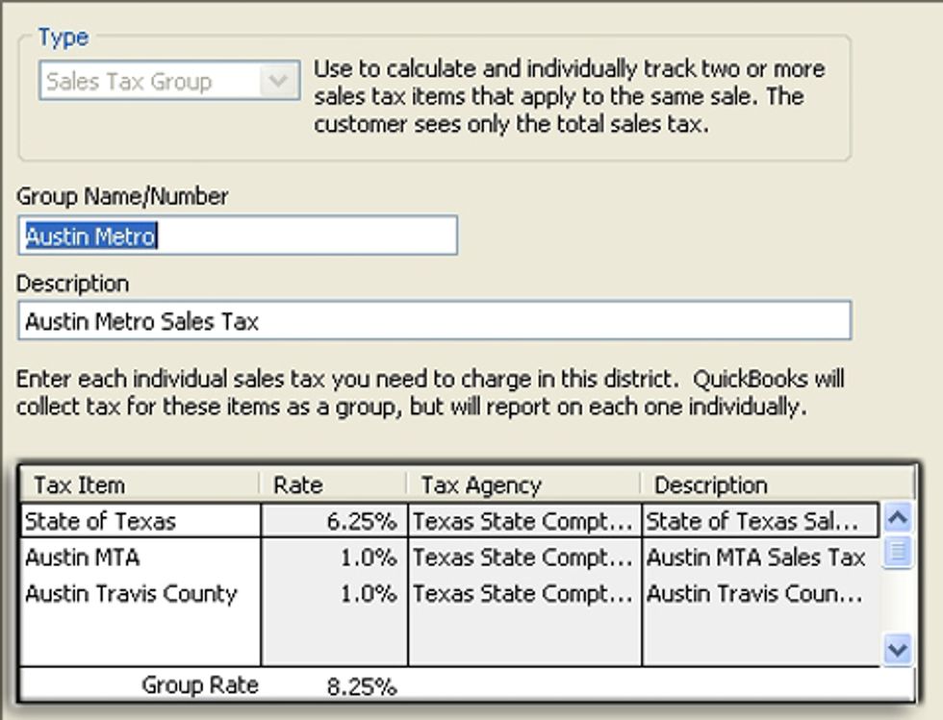The width and height of the screenshot is (943, 720).
Task: Click the scrollbar down arrow icon
Action: (x=899, y=649)
